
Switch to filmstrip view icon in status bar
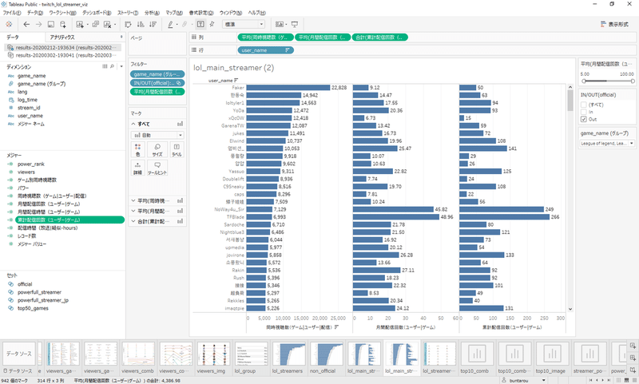[626, 380]
